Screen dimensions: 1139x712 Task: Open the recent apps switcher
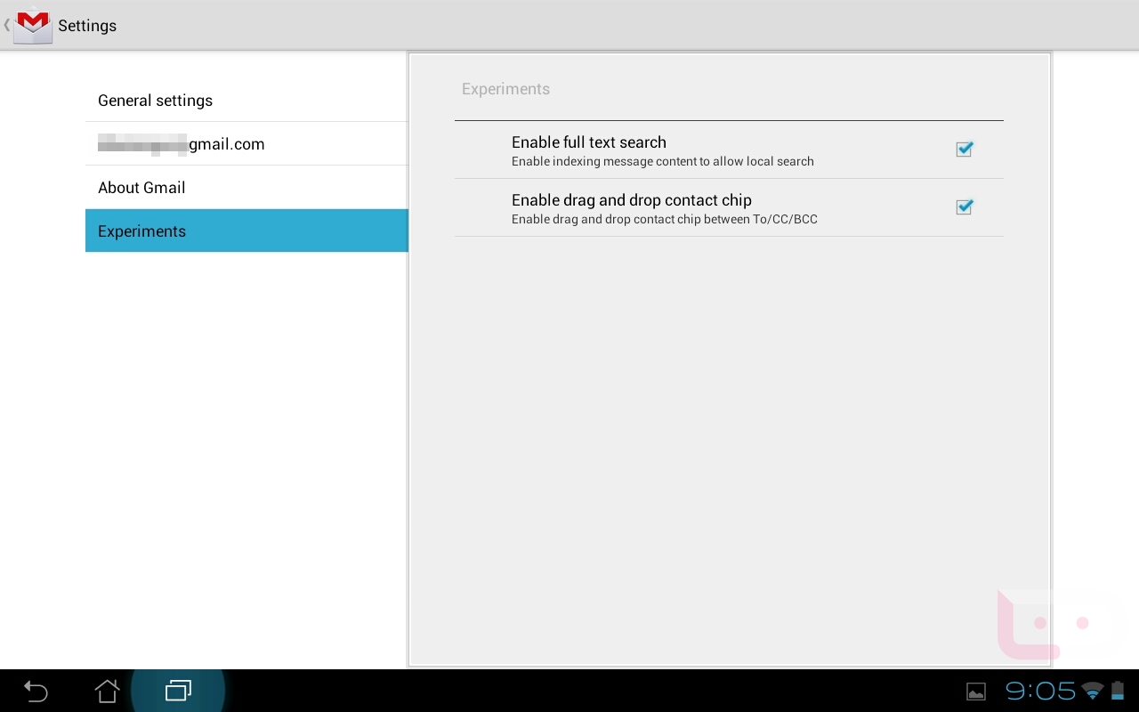click(x=178, y=691)
